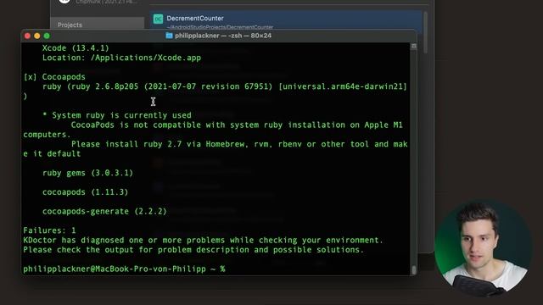Click the terminal title 'philipplackner — -zsh — 80×24'
543x305 pixels.
coord(223,36)
